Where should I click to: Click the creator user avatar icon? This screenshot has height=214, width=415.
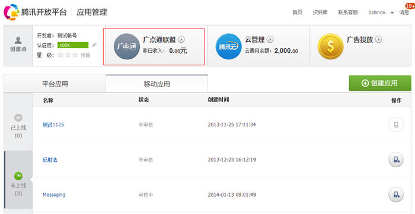pos(18,40)
